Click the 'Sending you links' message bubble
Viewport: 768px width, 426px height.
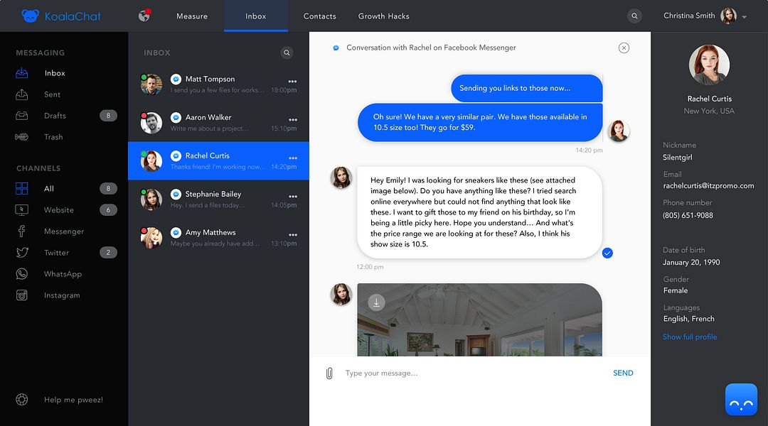point(526,88)
